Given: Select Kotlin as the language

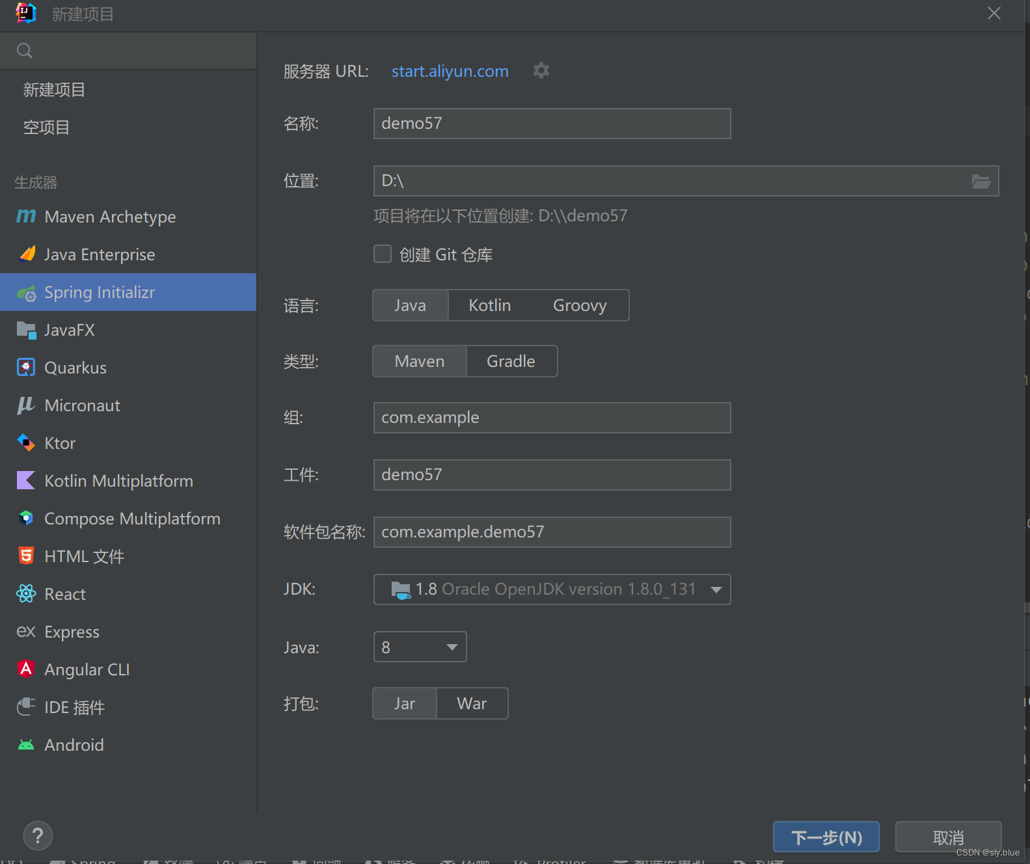Looking at the screenshot, I should pos(490,305).
